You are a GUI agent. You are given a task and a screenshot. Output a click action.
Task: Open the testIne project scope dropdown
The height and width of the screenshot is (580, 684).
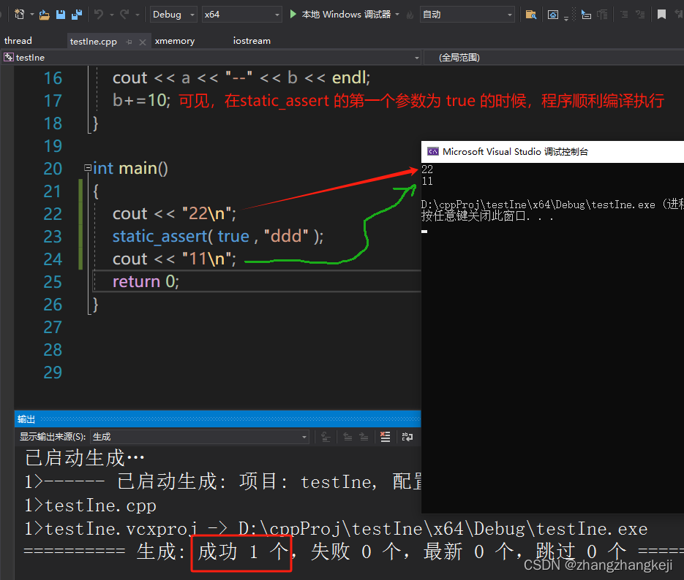211,58
